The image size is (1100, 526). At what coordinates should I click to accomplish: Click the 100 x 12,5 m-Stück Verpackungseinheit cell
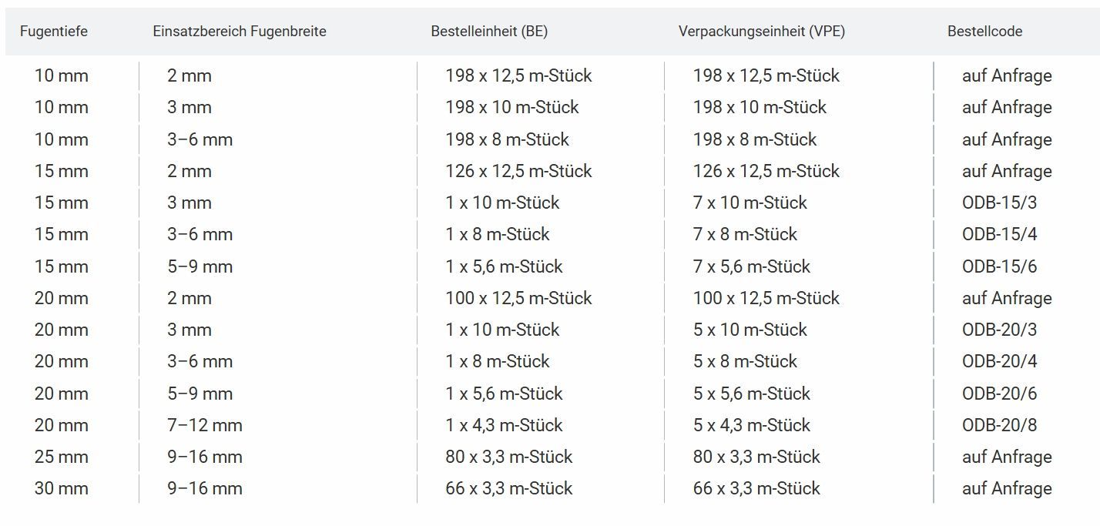(766, 298)
